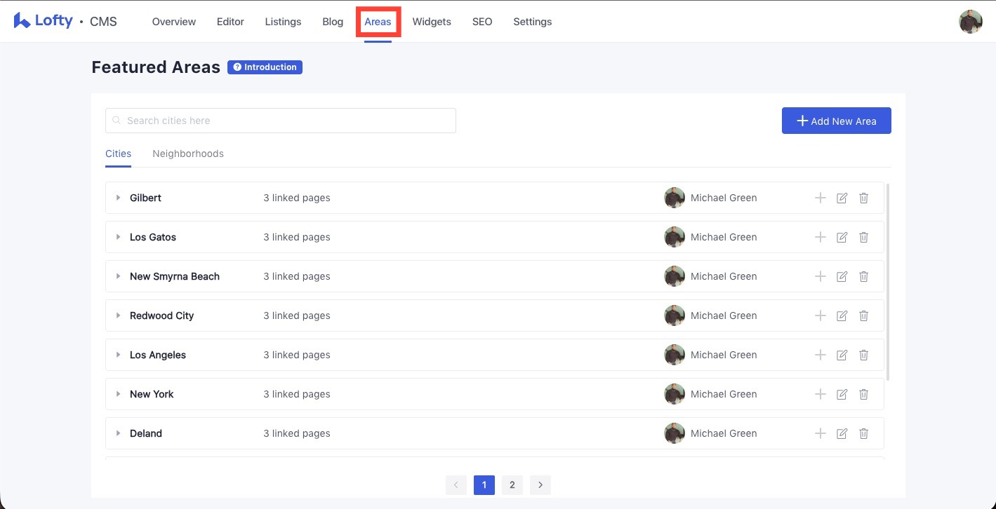Open the Introduction help badge
Screen dimensions: 996x509
click(x=265, y=67)
